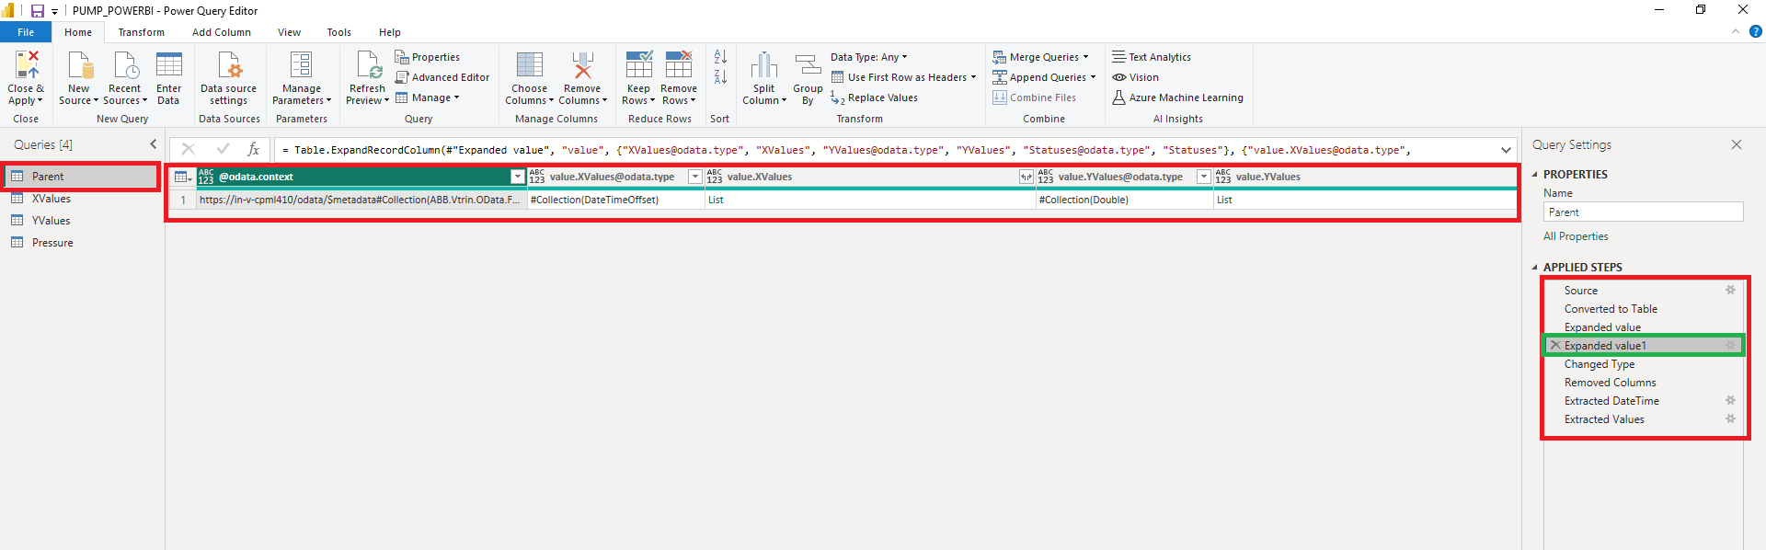The height and width of the screenshot is (550, 1766).
Task: Open the Advanced Editor
Action: point(442,77)
